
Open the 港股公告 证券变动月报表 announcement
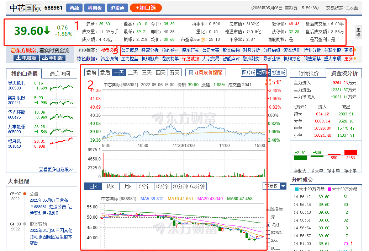tap(51, 207)
